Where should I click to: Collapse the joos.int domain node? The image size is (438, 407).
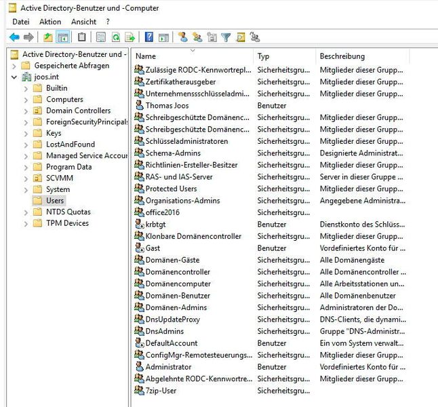(14, 77)
